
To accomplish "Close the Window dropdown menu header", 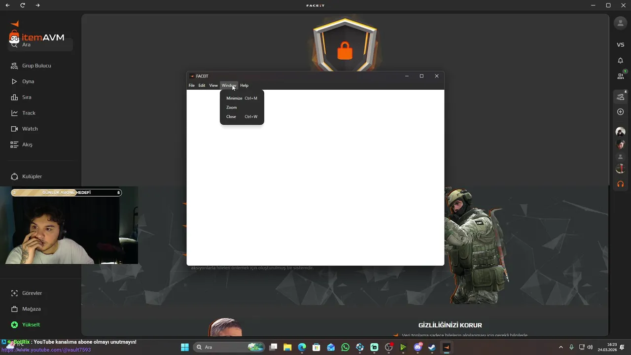I will pyautogui.click(x=229, y=85).
